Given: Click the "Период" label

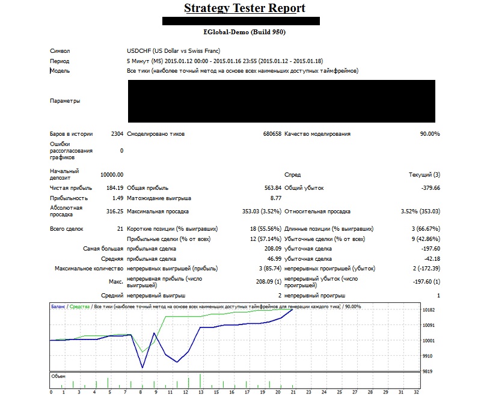Looking at the screenshot, I should pyautogui.click(x=60, y=61).
